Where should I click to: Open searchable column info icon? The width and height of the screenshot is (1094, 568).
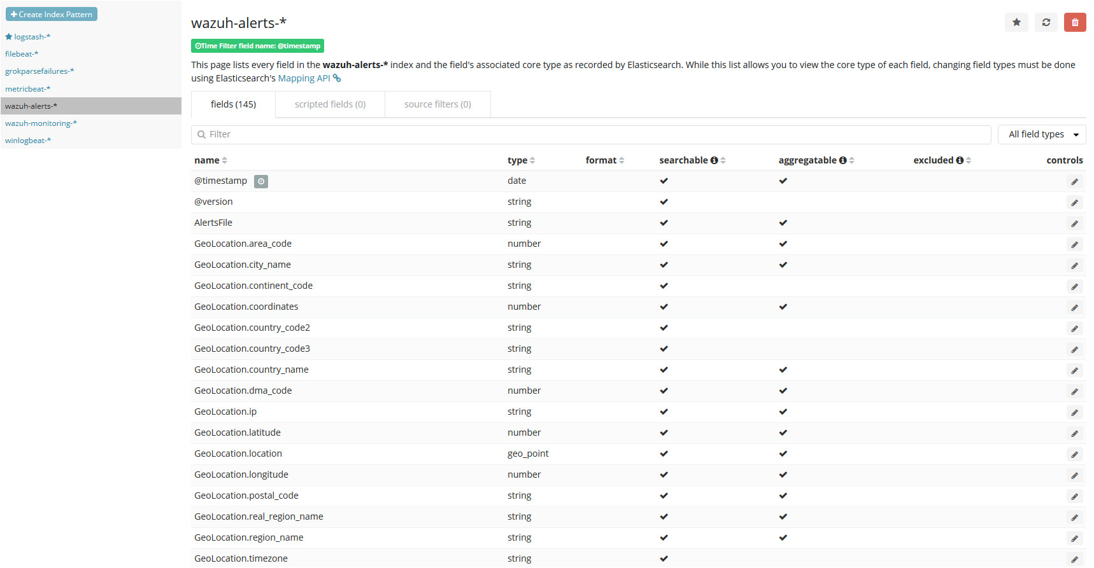tap(714, 160)
